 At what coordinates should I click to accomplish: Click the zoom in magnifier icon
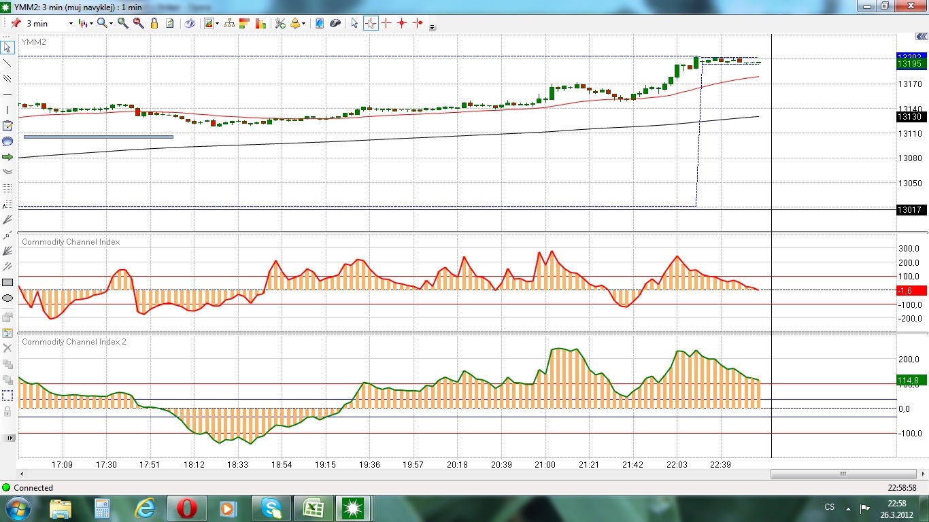pyautogui.click(x=123, y=23)
